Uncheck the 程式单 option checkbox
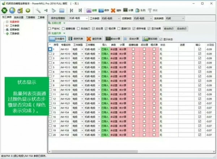The image size is (217, 159). (106, 29)
